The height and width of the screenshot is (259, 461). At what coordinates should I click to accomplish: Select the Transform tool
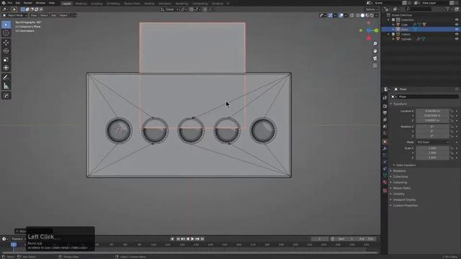tap(6, 68)
